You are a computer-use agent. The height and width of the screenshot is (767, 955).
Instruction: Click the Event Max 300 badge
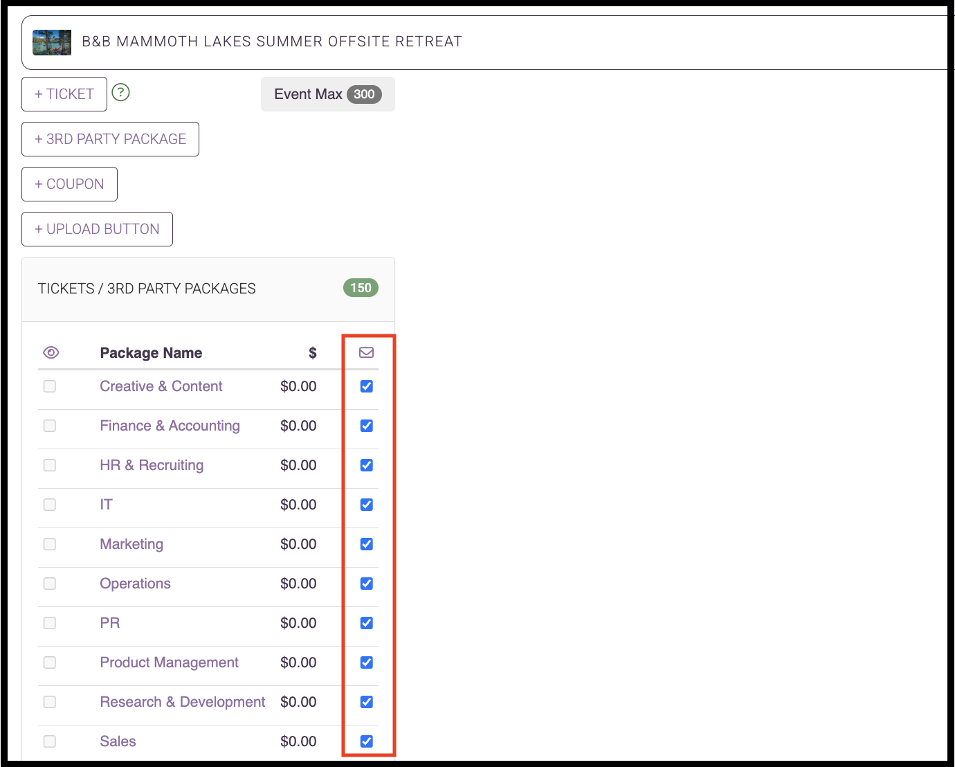coord(328,94)
